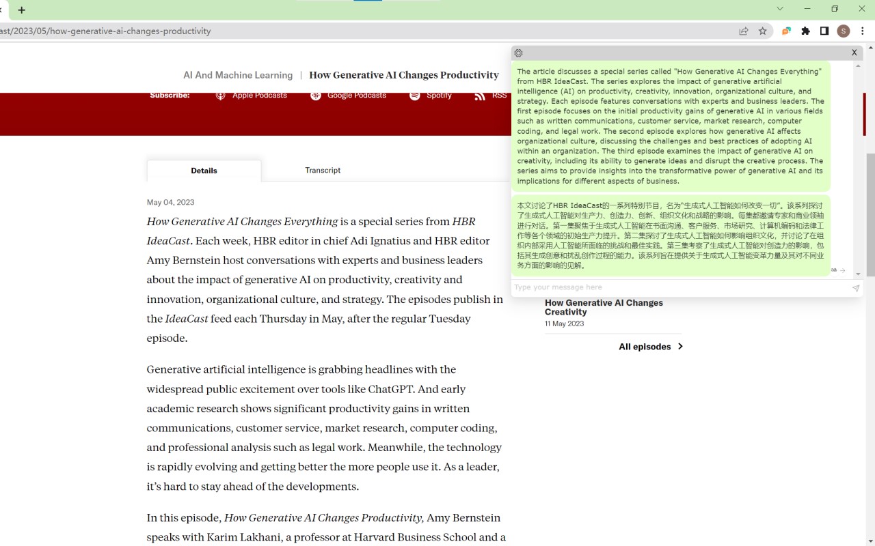Open the profile avatar 'S' menu
The width and height of the screenshot is (875, 546).
[x=844, y=31]
